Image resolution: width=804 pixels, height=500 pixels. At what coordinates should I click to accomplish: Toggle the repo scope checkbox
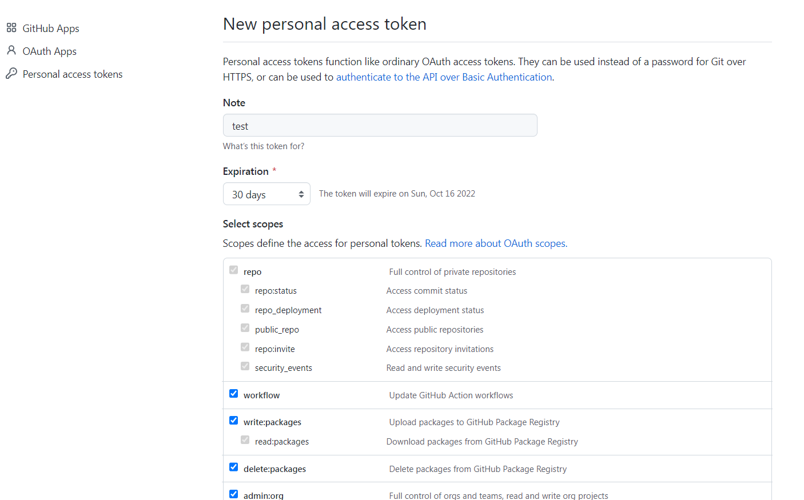tap(234, 270)
